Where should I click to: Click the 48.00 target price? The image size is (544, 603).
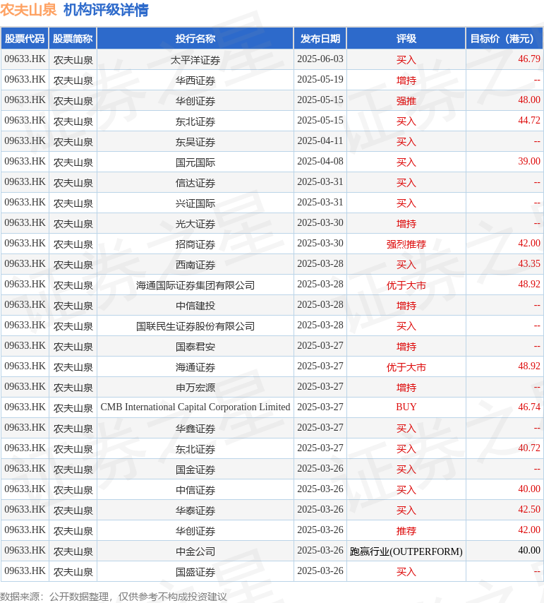point(529,100)
